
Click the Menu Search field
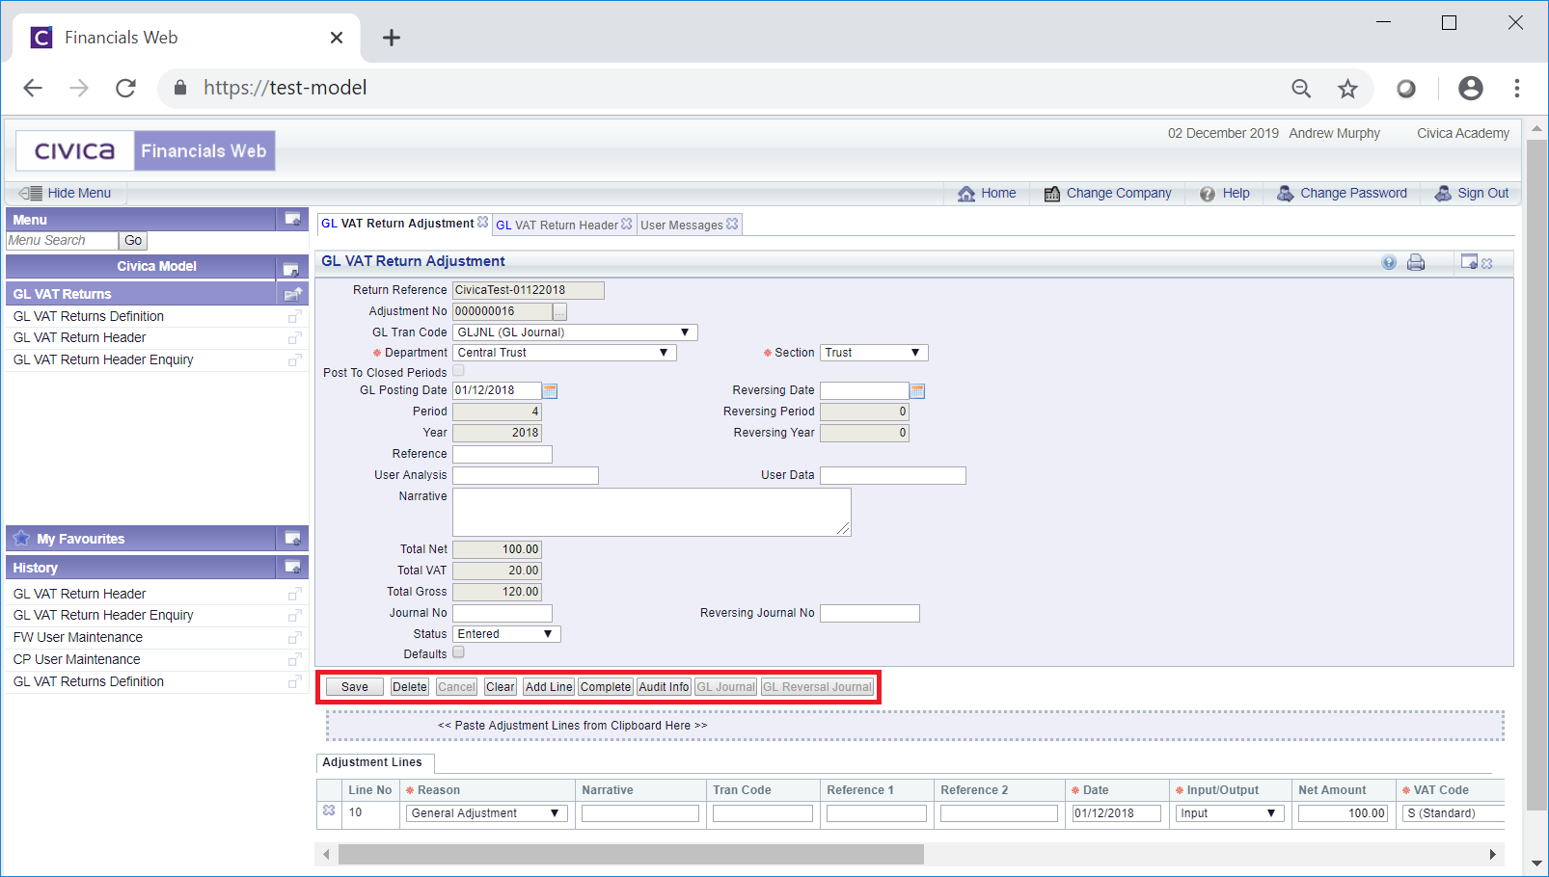tap(63, 241)
